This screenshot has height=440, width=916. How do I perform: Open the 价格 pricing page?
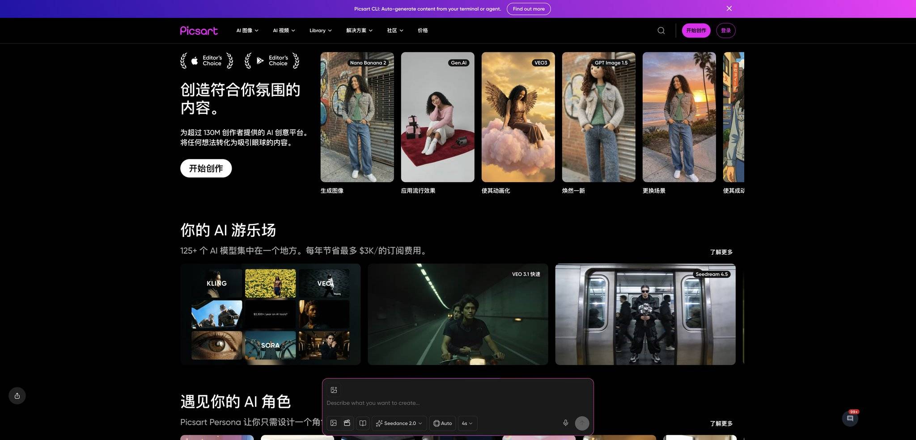click(x=423, y=30)
